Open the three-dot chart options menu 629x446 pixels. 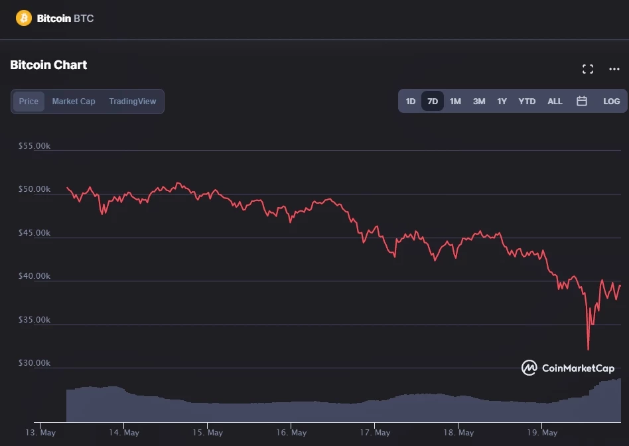pyautogui.click(x=614, y=69)
